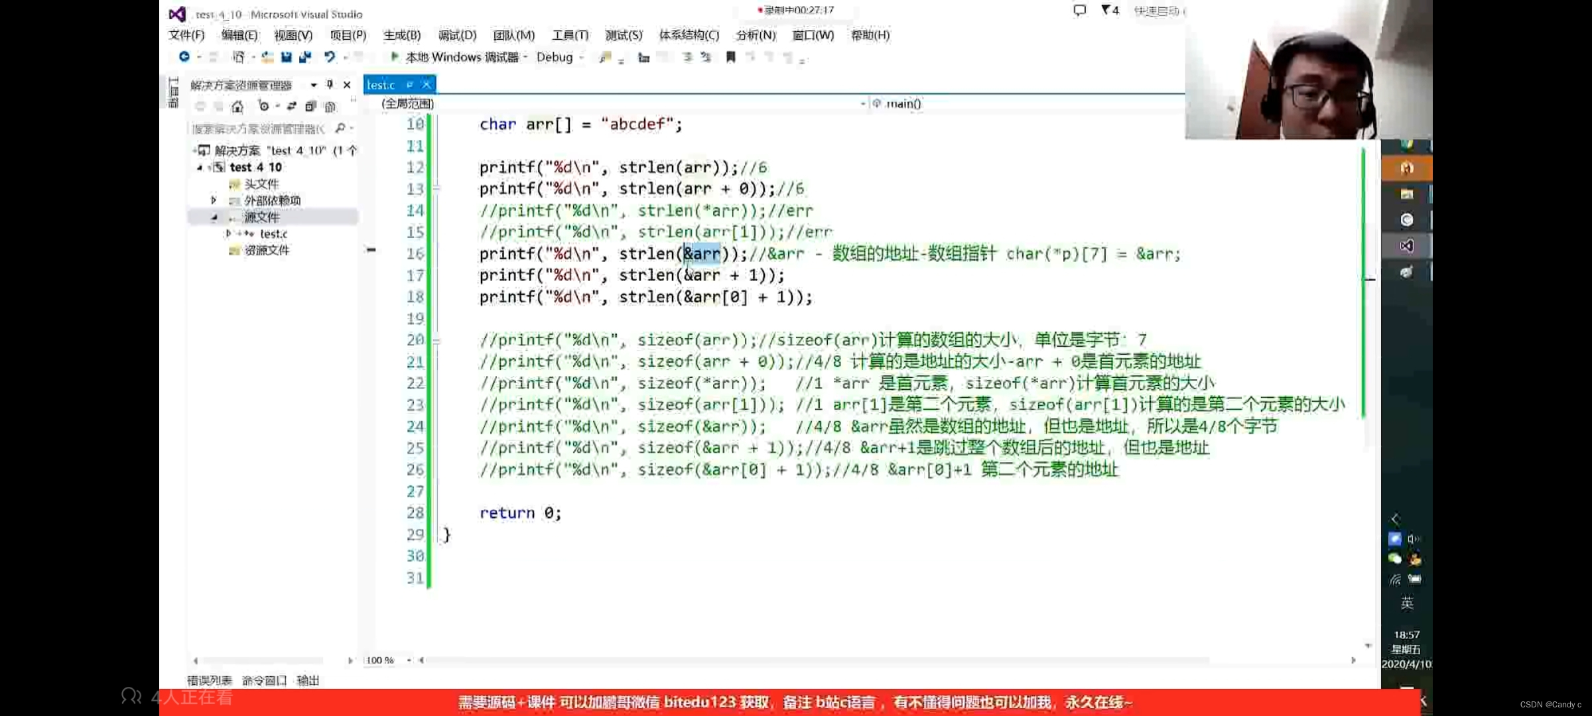Open the 生成(B) menu

(x=401, y=35)
